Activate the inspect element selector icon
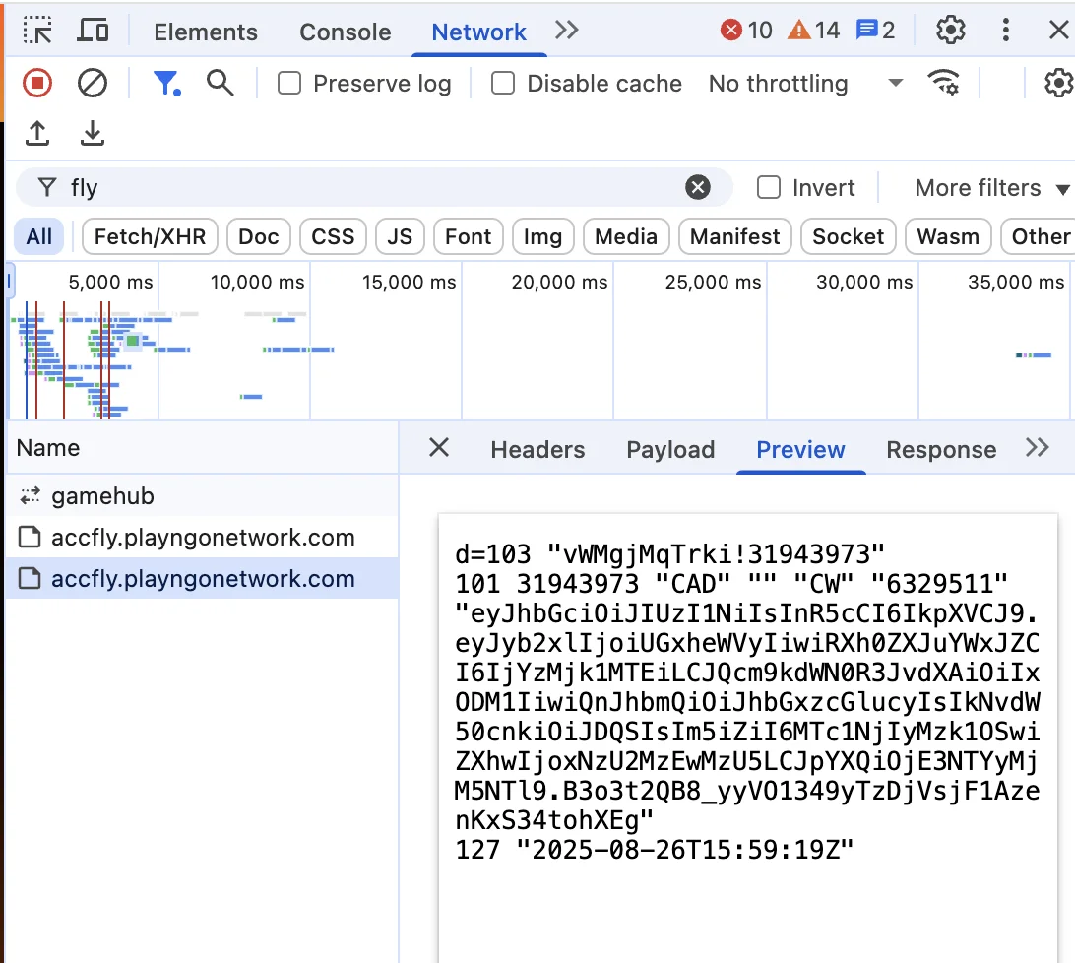Image resolution: width=1075 pixels, height=963 pixels. 37,31
